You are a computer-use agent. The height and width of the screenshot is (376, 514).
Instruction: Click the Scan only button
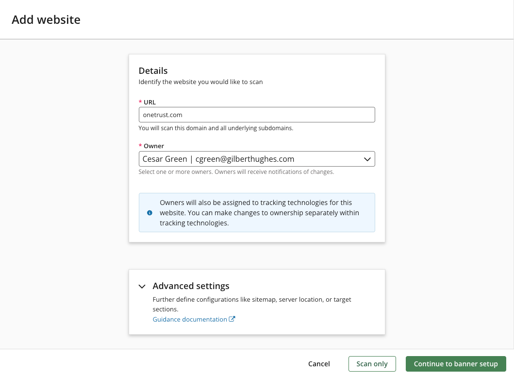point(372,364)
